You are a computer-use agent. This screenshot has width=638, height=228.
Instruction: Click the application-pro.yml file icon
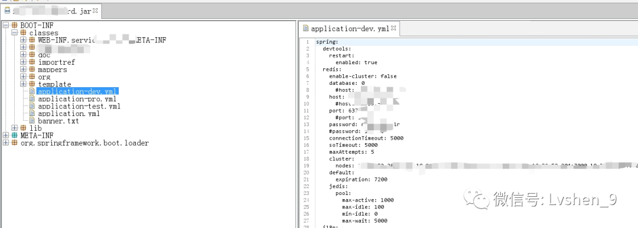tap(32, 98)
